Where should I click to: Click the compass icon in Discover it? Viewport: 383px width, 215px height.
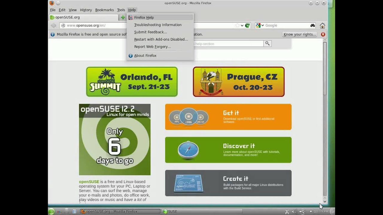coord(188,150)
